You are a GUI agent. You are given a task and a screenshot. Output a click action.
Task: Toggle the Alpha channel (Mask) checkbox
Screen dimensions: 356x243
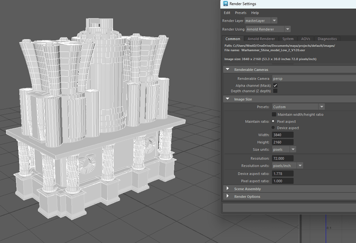click(x=275, y=85)
